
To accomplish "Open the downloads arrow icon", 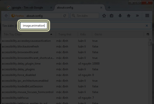I will tap(120, 16).
